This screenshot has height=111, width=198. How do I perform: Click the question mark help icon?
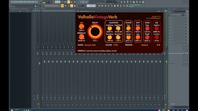131,2
